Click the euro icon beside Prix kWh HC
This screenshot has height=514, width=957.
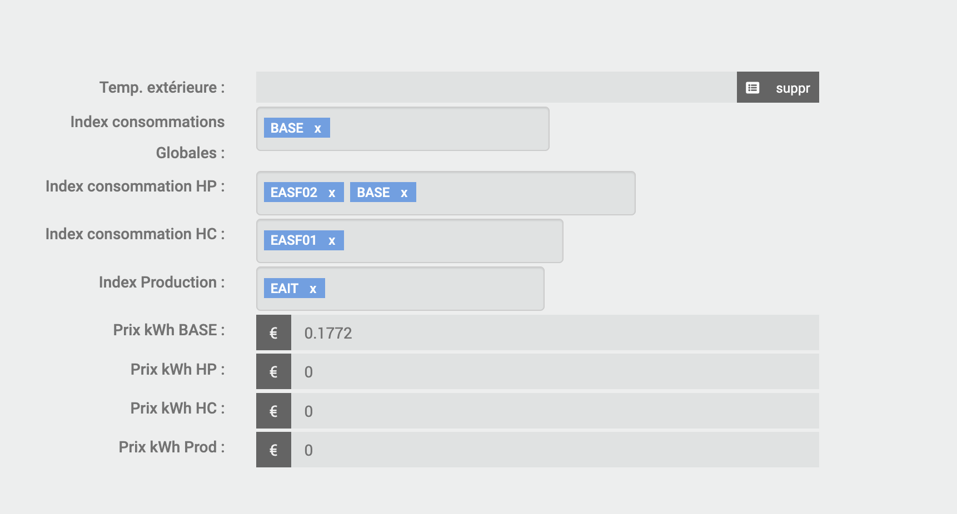pyautogui.click(x=273, y=411)
